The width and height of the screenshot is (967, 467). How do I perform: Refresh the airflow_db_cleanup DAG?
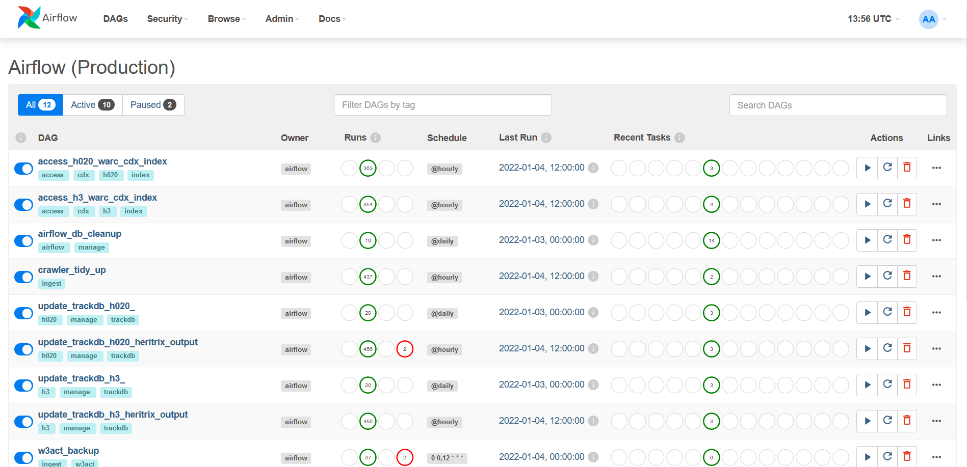coord(887,240)
